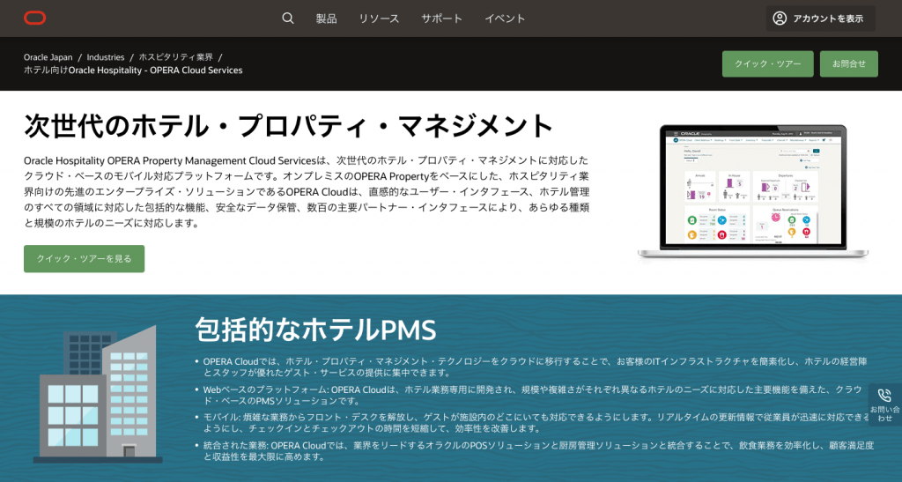This screenshot has height=482, width=902.
Task: Open the Industries breadcrumb link
Action: point(105,57)
